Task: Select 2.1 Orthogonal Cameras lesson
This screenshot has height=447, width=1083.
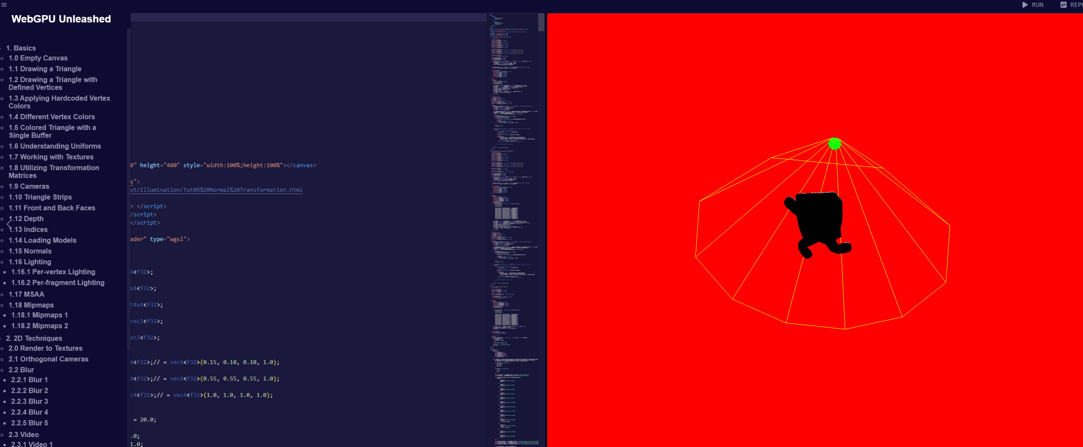Action: [x=48, y=359]
